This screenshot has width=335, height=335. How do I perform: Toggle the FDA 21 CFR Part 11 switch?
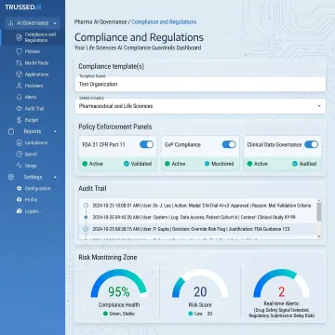146,144
